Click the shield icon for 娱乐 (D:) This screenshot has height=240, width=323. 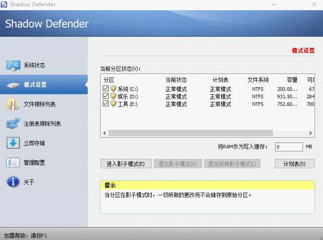pyautogui.click(x=113, y=96)
